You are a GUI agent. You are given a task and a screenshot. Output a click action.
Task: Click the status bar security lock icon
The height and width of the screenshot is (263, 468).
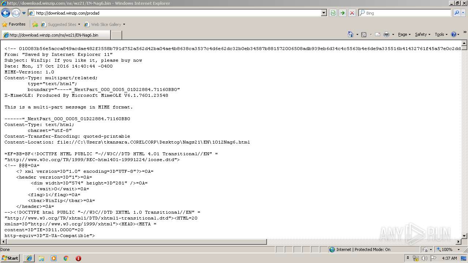pyautogui.click(x=425, y=249)
